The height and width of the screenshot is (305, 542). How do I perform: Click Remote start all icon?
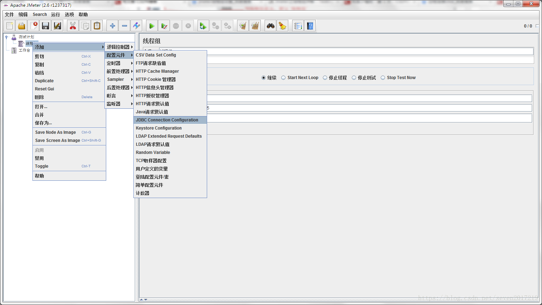pyautogui.click(x=203, y=26)
